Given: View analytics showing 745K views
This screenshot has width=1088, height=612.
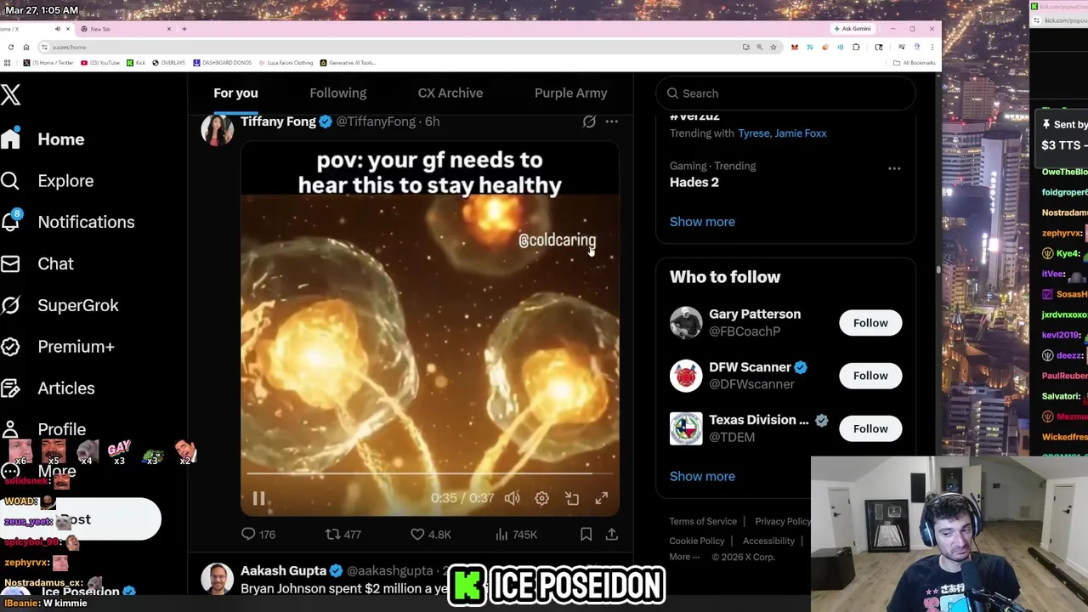Looking at the screenshot, I should tap(516, 535).
